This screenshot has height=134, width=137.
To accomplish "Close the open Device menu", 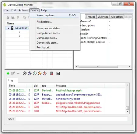I will pos(34,10).
